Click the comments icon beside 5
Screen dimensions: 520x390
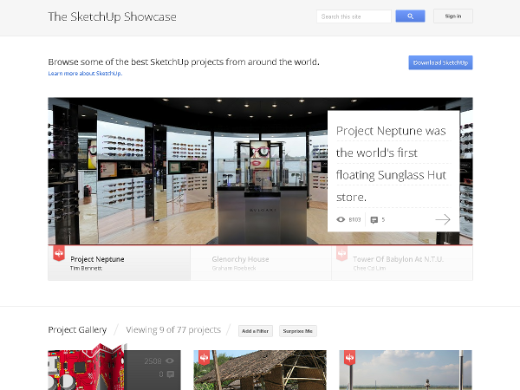click(x=374, y=220)
